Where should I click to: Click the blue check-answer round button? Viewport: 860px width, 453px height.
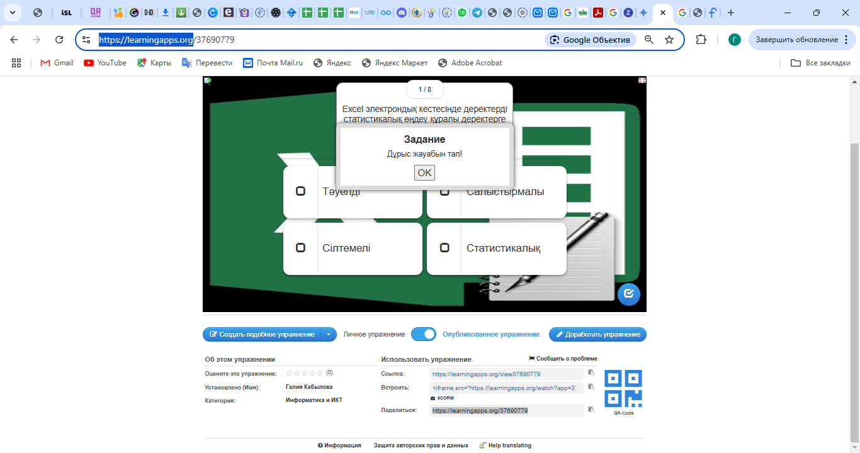click(629, 294)
